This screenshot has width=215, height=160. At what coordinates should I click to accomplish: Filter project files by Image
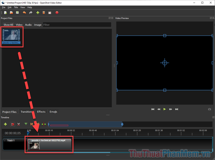pyautogui.click(x=38, y=25)
